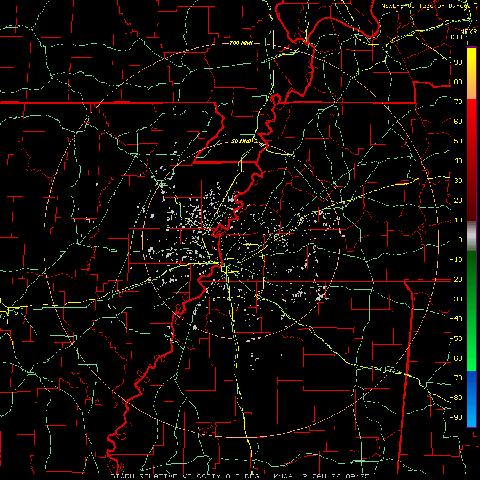
Task: Select the positive 50 value on velocity scale
Action: (458, 141)
